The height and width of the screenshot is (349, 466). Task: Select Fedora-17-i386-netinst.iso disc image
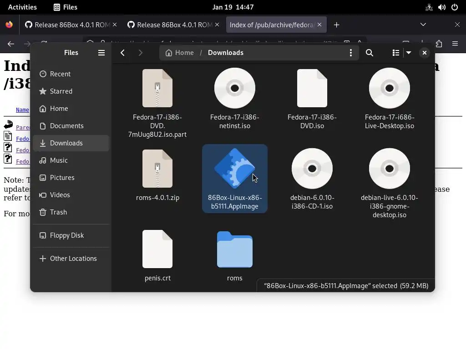(235, 99)
